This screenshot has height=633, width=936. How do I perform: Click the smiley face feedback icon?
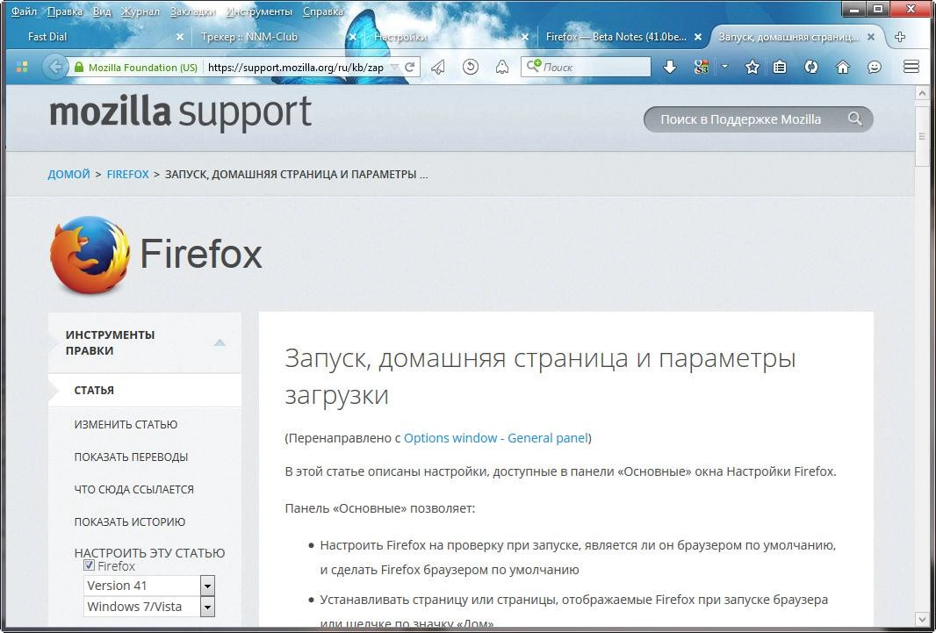[x=875, y=68]
